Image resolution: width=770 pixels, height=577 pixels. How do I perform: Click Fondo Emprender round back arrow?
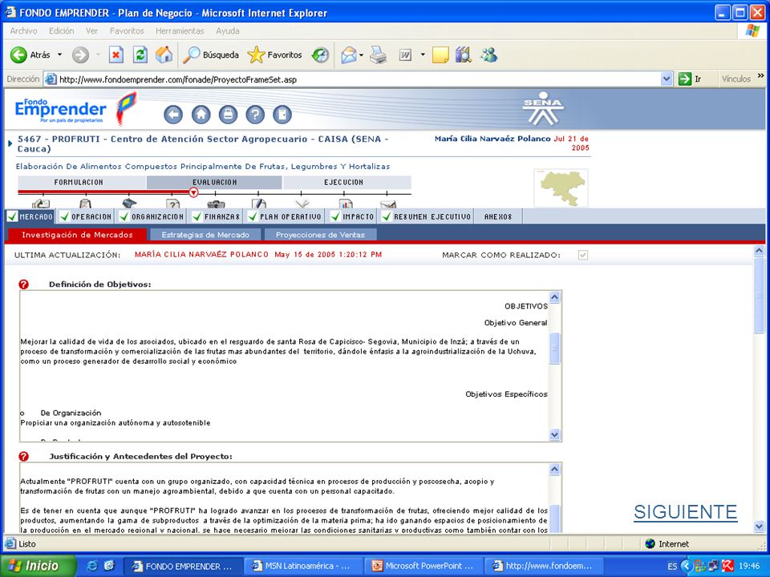(173, 115)
